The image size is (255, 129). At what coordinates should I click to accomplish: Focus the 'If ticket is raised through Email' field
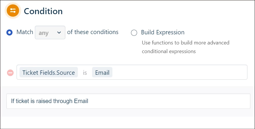pyautogui.click(x=128, y=101)
